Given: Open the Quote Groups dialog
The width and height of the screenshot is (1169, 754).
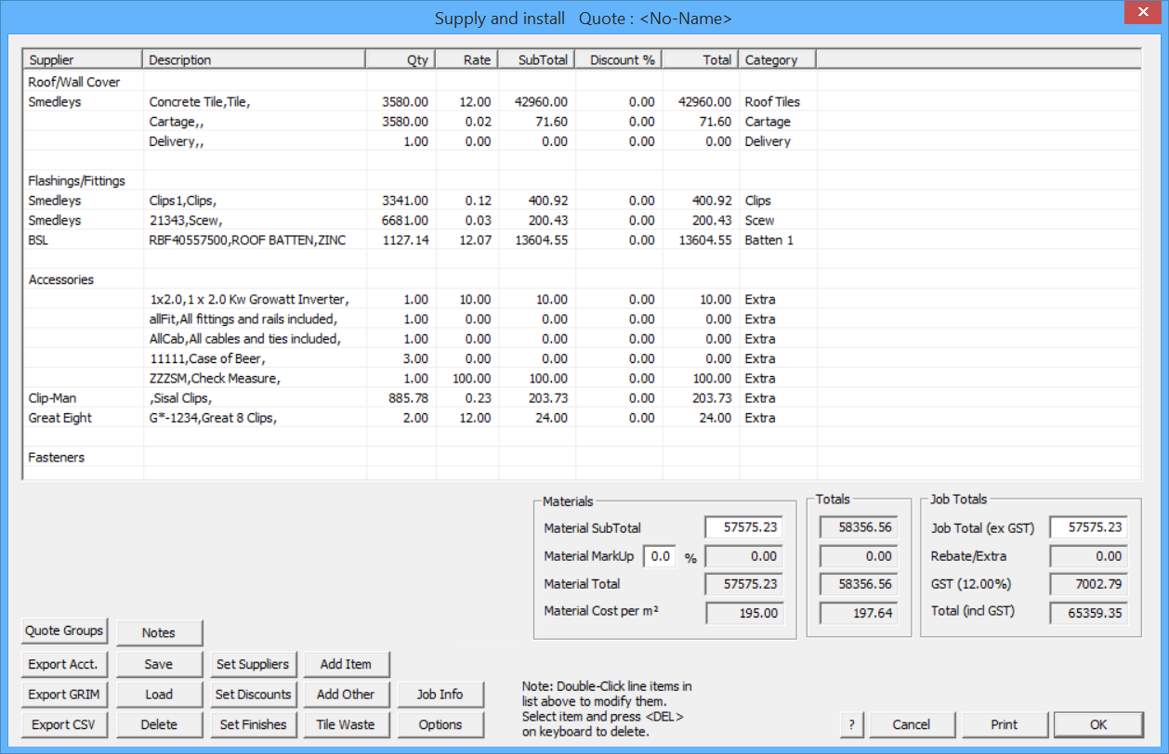Looking at the screenshot, I should click(x=64, y=630).
